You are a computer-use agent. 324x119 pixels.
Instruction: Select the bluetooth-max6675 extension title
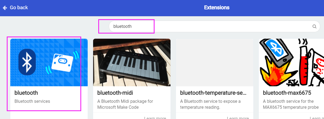tap(287, 93)
